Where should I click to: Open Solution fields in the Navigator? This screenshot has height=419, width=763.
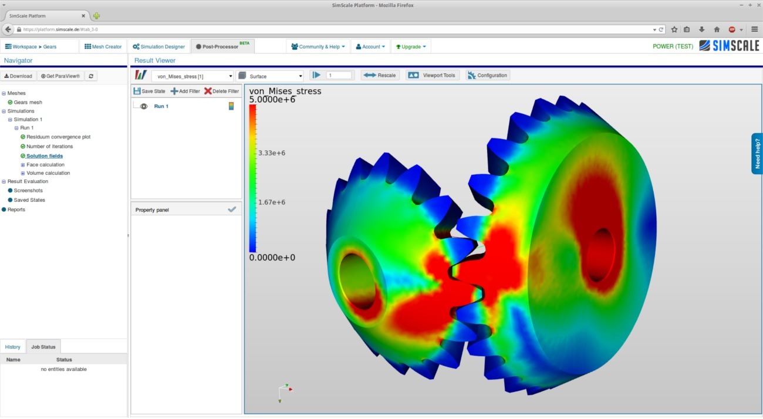(45, 156)
